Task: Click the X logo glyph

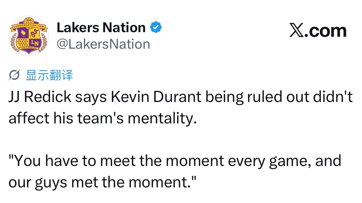Action: (297, 31)
